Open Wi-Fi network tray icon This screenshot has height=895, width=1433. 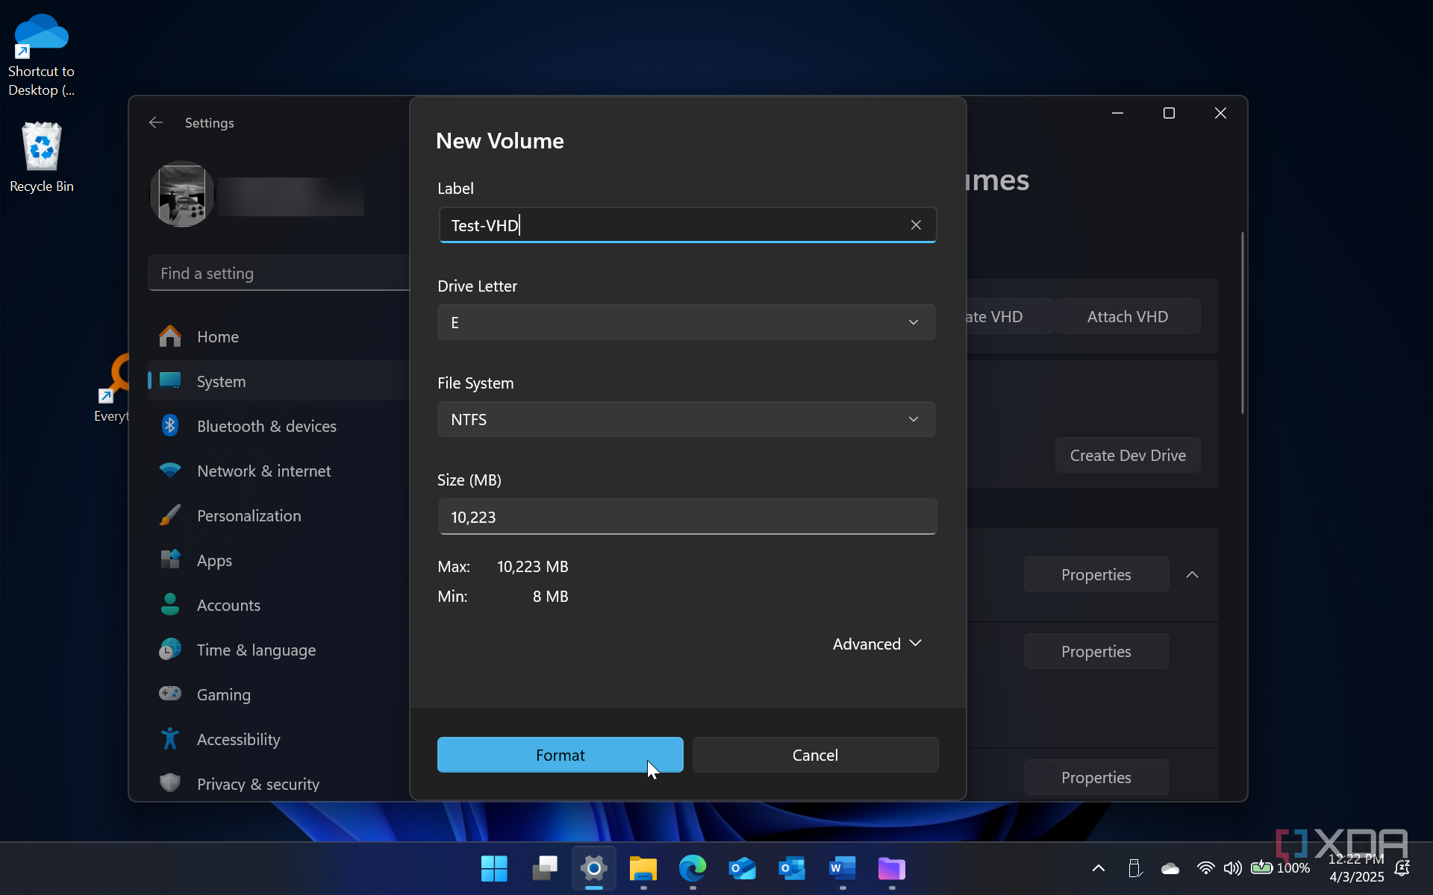pyautogui.click(x=1205, y=868)
